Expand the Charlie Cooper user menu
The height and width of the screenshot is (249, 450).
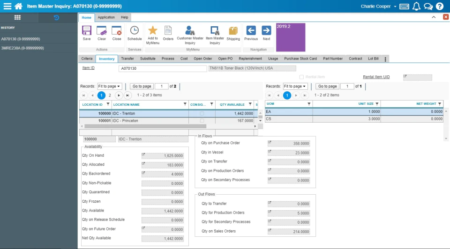(378, 6)
